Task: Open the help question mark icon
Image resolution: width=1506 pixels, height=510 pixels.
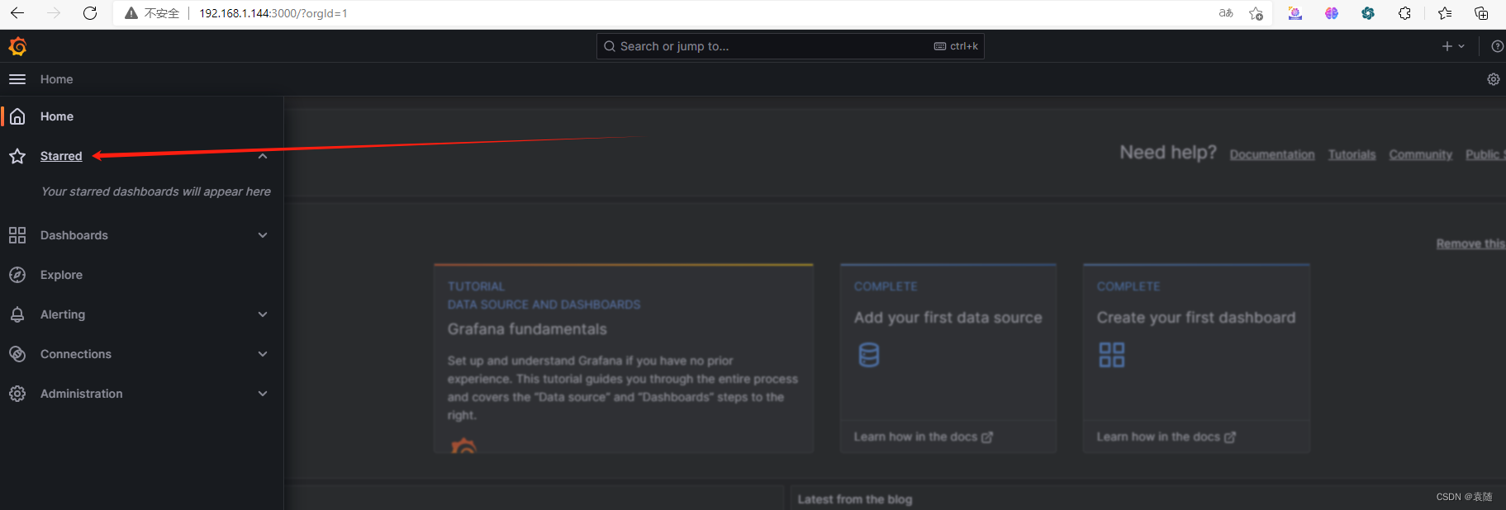Action: click(x=1497, y=46)
